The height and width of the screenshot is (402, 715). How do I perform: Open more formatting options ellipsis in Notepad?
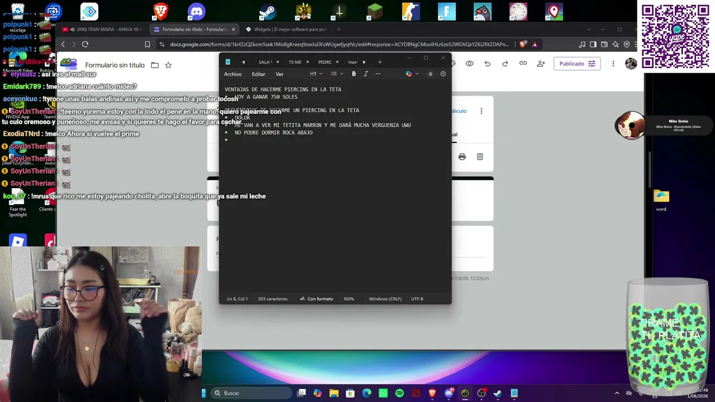(x=378, y=74)
